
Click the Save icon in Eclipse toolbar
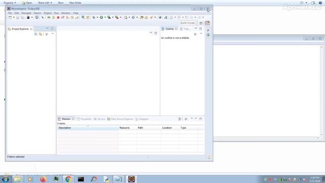click(18, 17)
